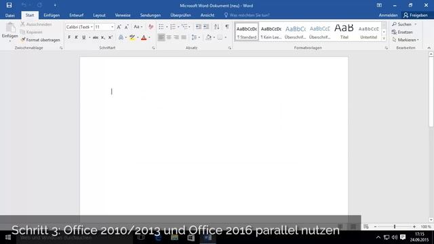
Task: Toggle italic K formatting
Action: (x=77, y=37)
